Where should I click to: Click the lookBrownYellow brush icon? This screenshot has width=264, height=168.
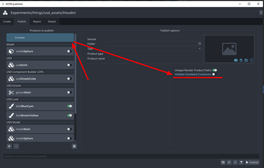(x=11, y=115)
